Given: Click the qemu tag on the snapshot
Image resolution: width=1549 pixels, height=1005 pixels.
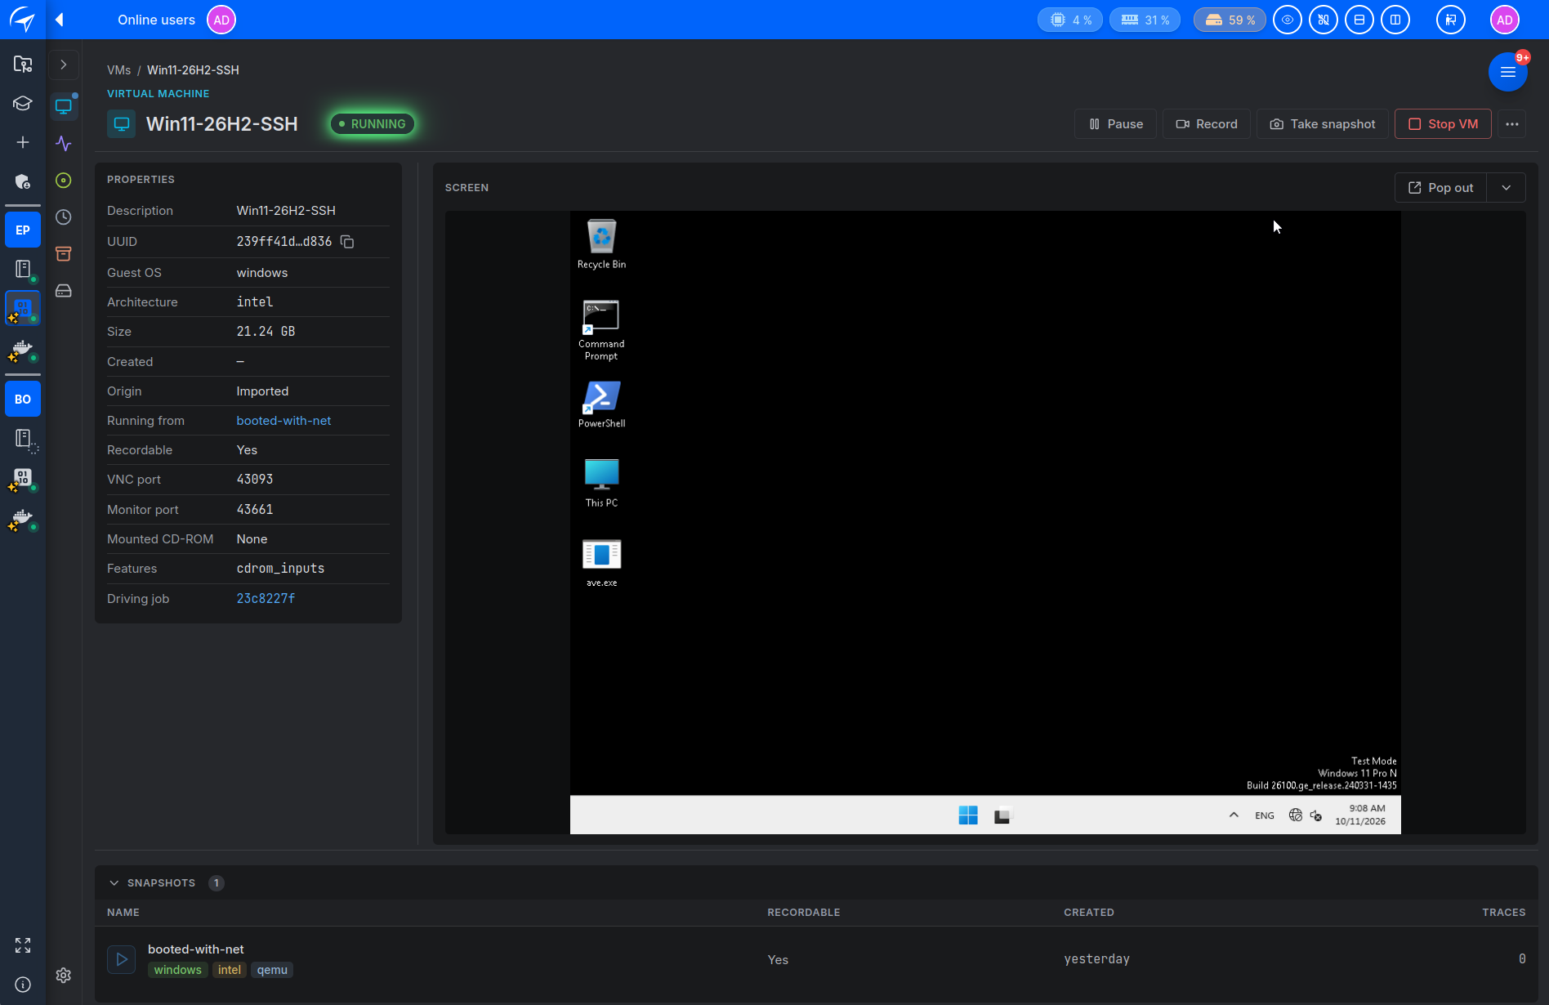Looking at the screenshot, I should coord(272,970).
